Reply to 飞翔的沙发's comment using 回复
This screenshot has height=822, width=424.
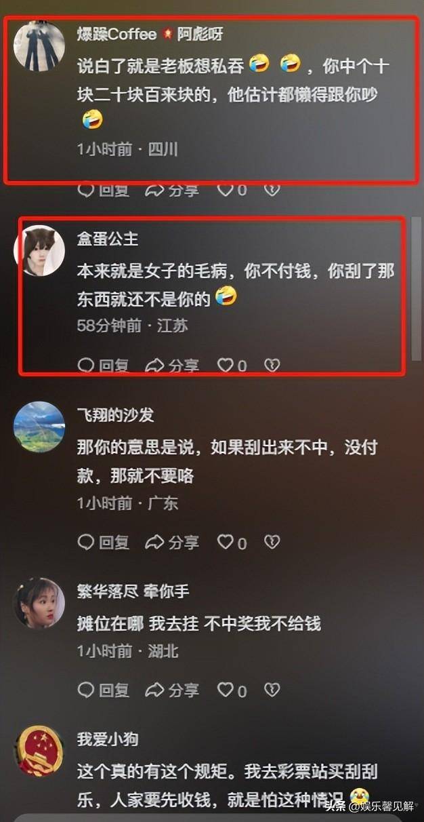(103, 542)
